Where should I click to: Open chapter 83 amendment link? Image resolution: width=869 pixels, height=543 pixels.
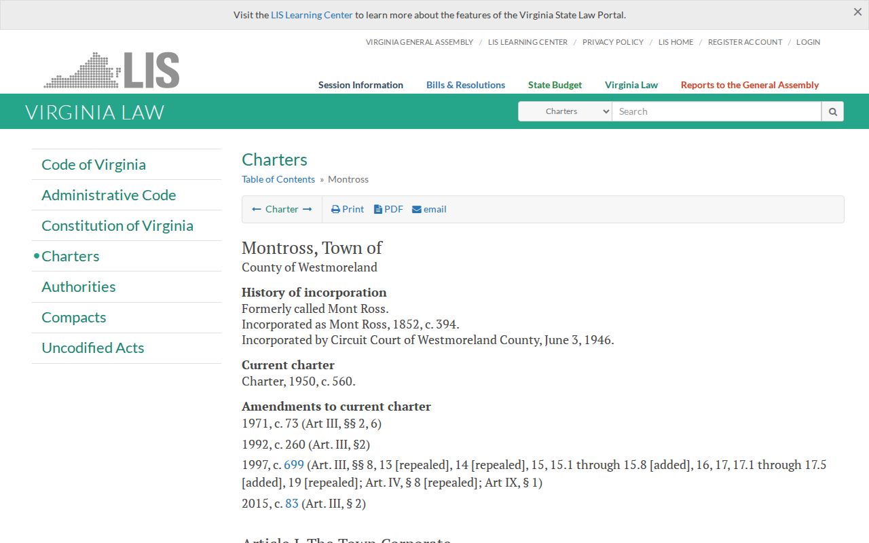tap(292, 504)
